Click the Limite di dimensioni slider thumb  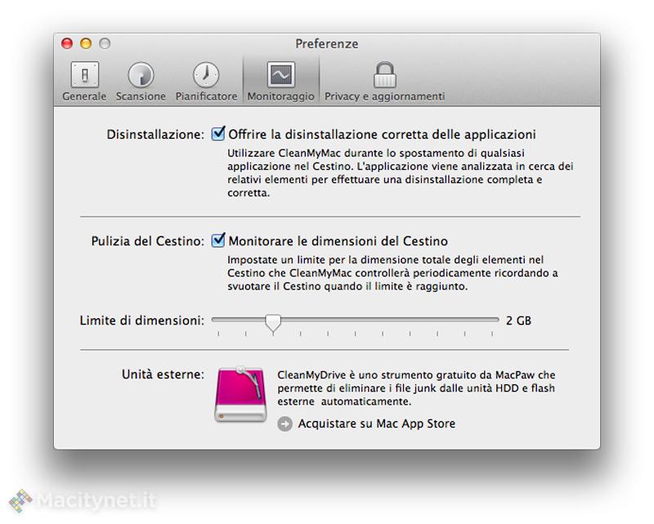(x=273, y=323)
